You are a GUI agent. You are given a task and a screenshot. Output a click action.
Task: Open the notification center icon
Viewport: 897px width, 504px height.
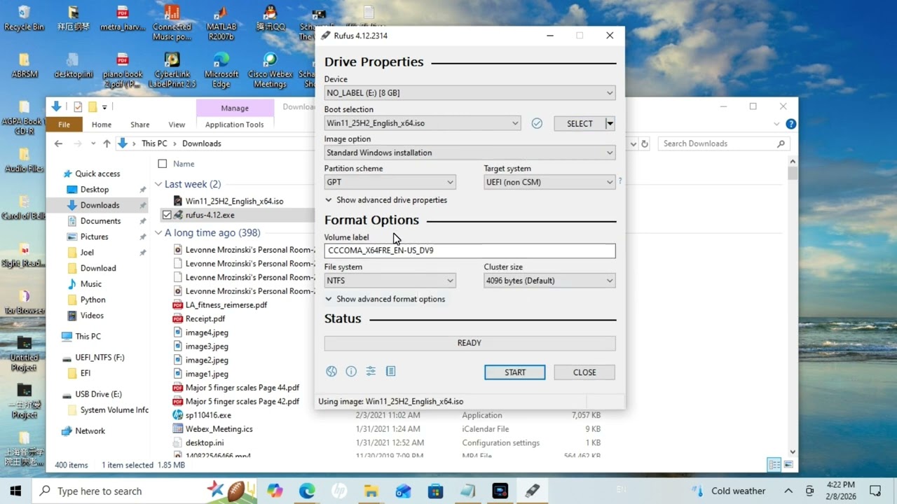point(875,491)
